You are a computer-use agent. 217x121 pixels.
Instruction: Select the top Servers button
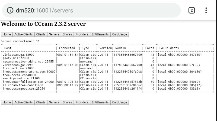54,34
